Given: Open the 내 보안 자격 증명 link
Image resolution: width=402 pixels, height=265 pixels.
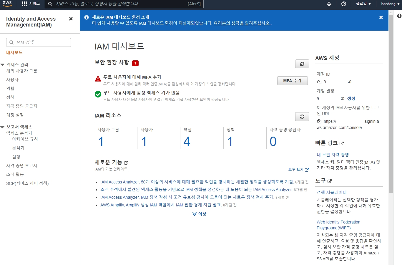Looking at the screenshot, I should [333, 155].
